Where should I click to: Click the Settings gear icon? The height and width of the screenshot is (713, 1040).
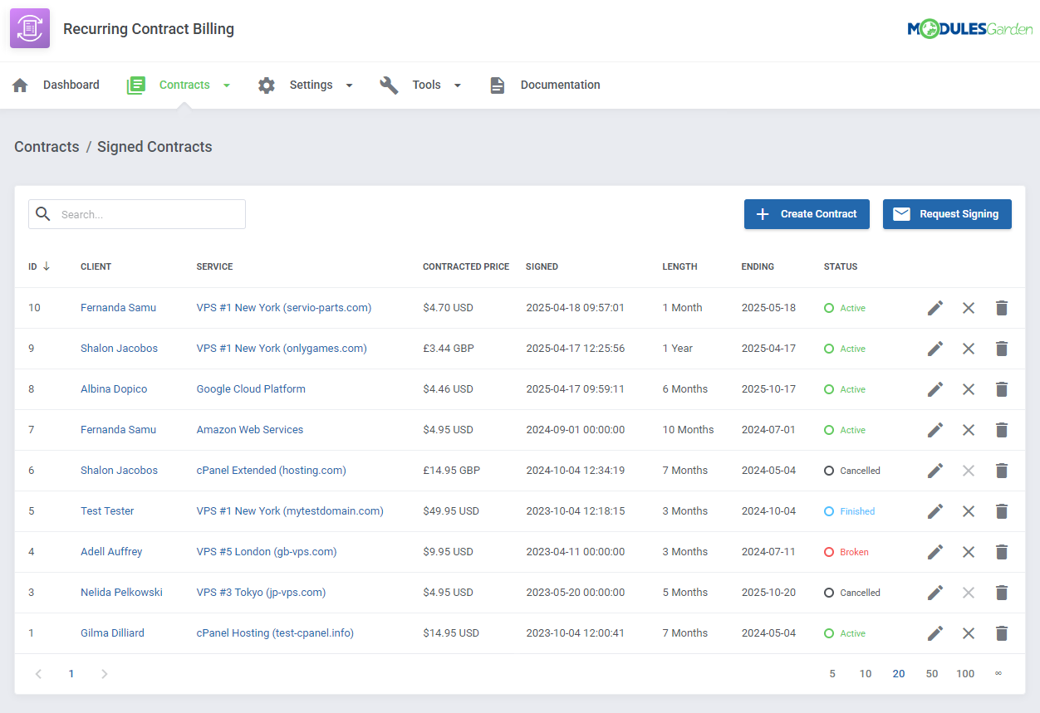click(266, 85)
